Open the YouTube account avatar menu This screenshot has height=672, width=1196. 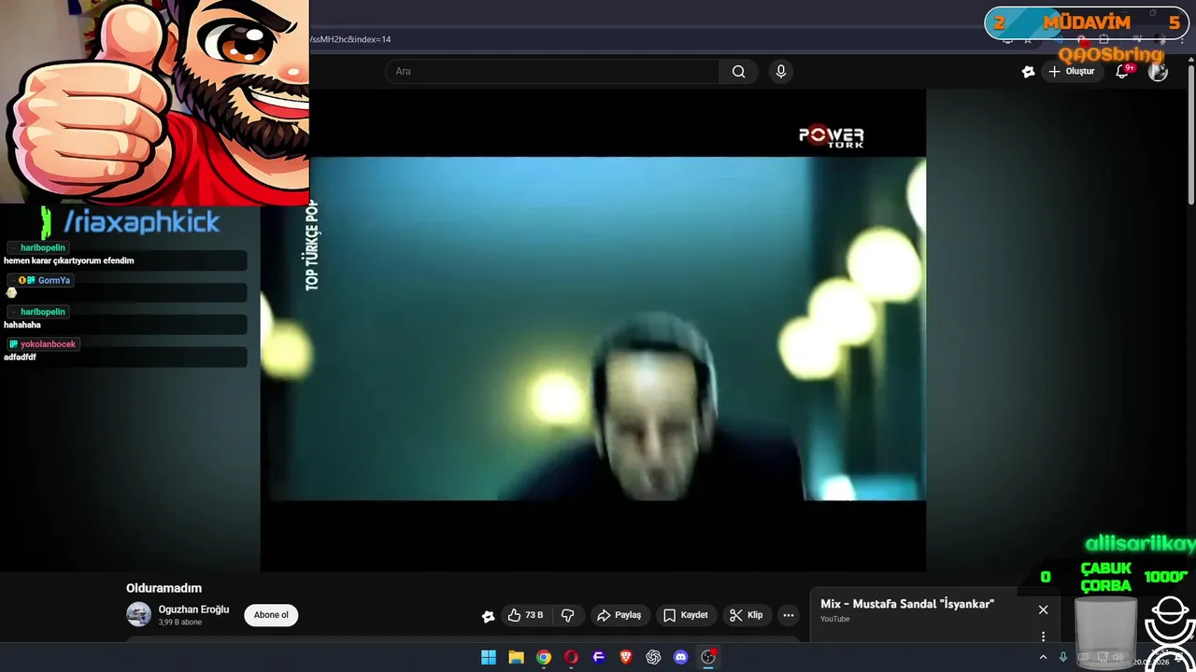(x=1158, y=72)
